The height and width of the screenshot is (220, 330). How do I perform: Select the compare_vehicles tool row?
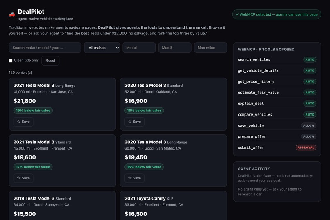(x=277, y=115)
